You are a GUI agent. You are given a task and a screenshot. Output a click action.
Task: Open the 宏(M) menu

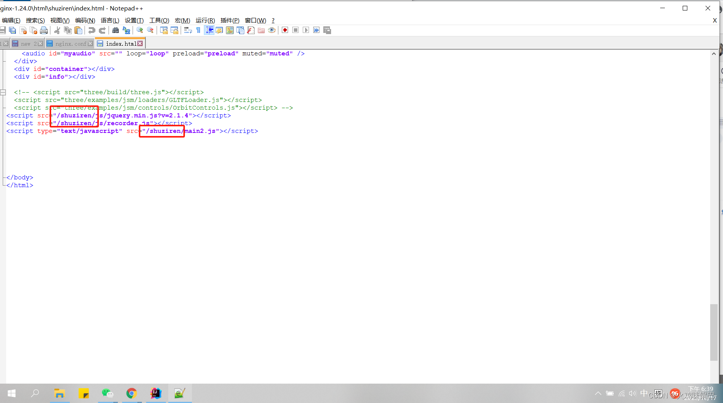click(182, 21)
